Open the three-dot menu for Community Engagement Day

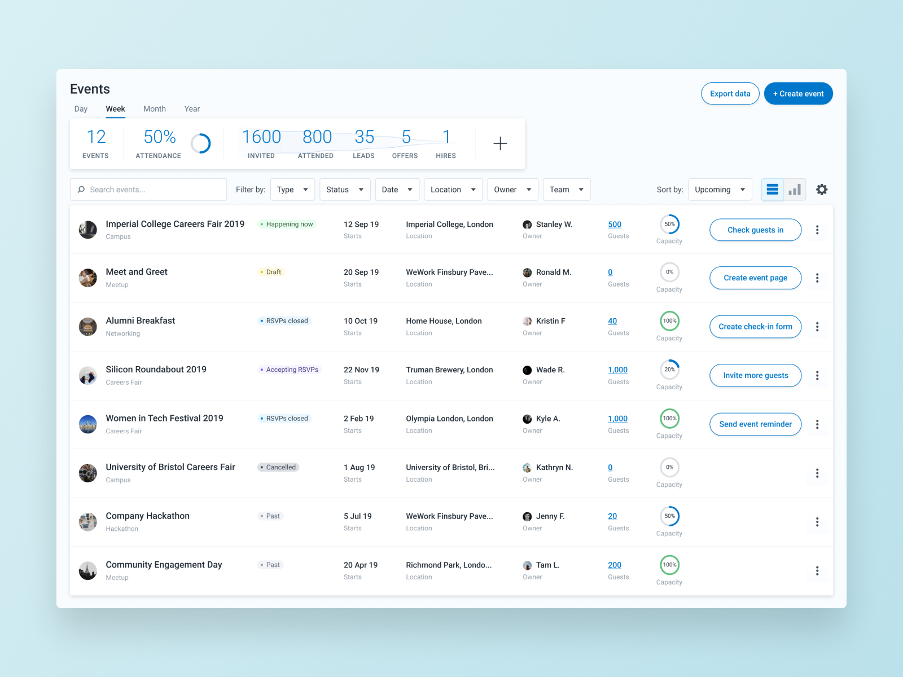pos(817,570)
